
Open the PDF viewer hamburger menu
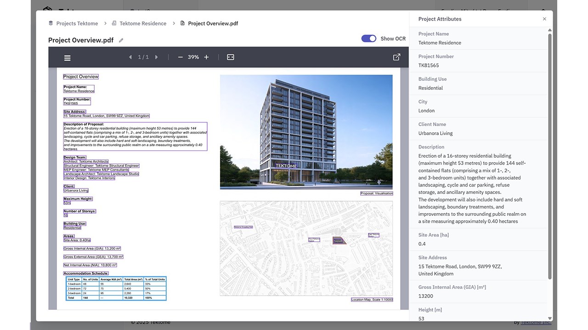(x=68, y=58)
